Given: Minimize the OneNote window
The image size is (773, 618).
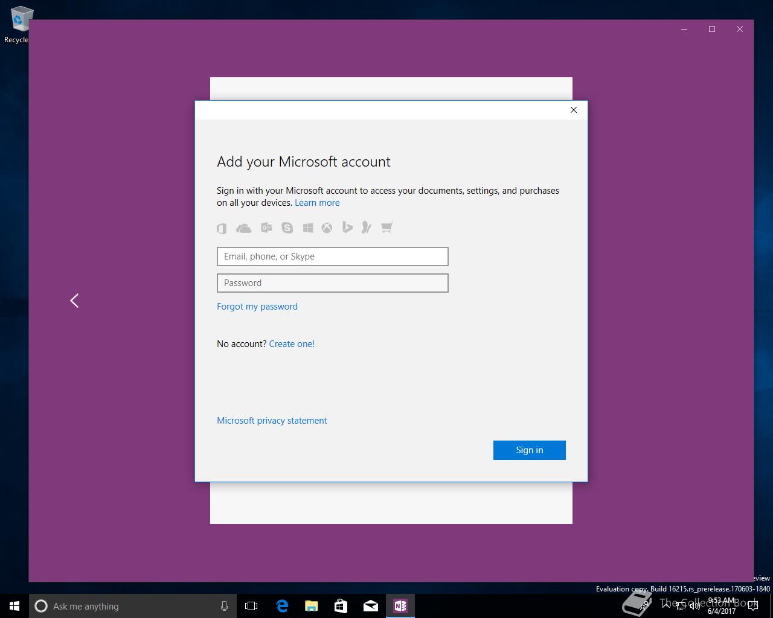Looking at the screenshot, I should coord(684,29).
